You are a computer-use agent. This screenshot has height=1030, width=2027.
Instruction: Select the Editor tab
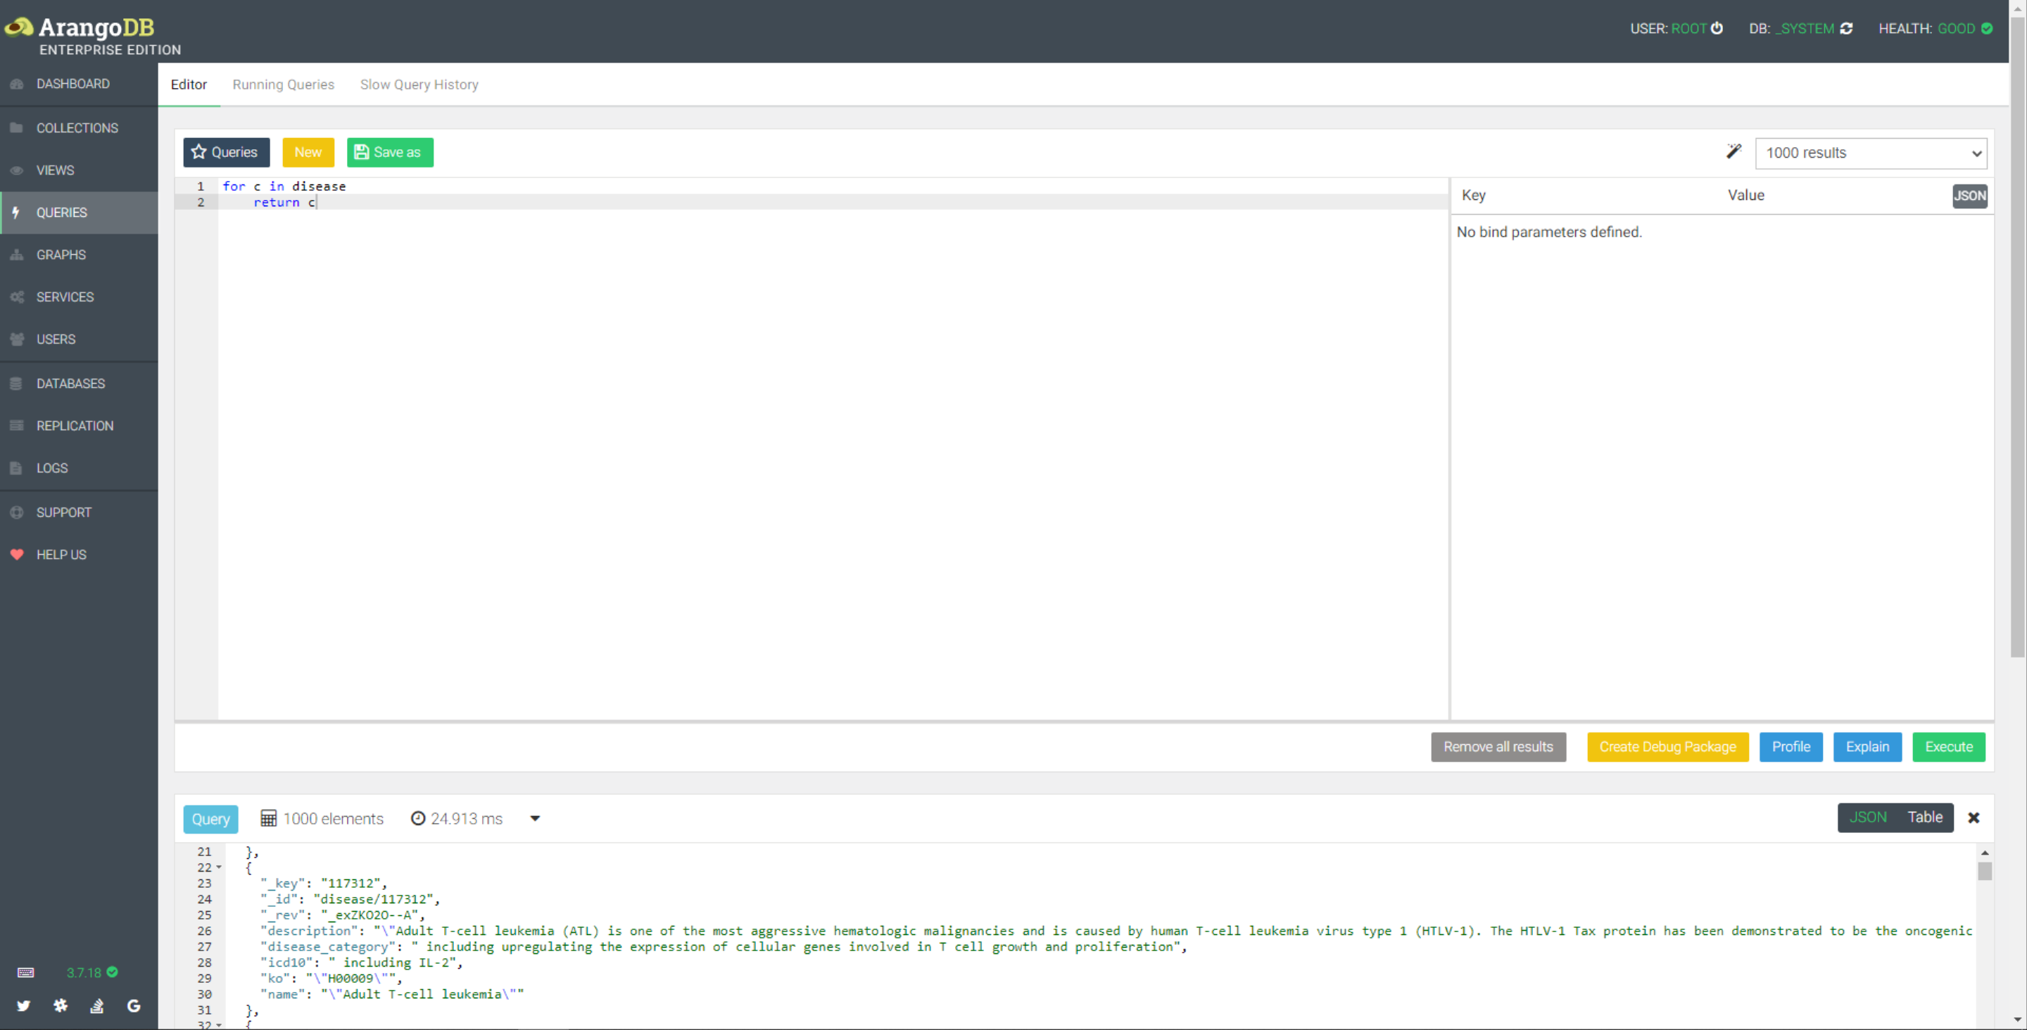click(189, 84)
